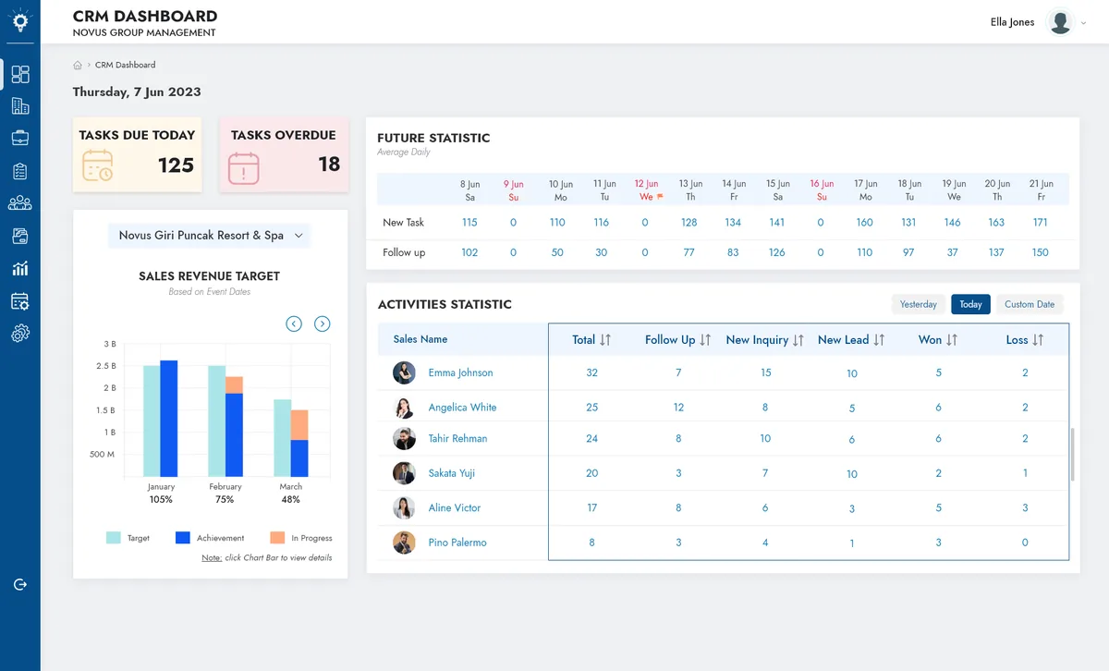Switch to the Yesterday tab
Image resolution: width=1109 pixels, height=671 pixels.
pyautogui.click(x=919, y=304)
